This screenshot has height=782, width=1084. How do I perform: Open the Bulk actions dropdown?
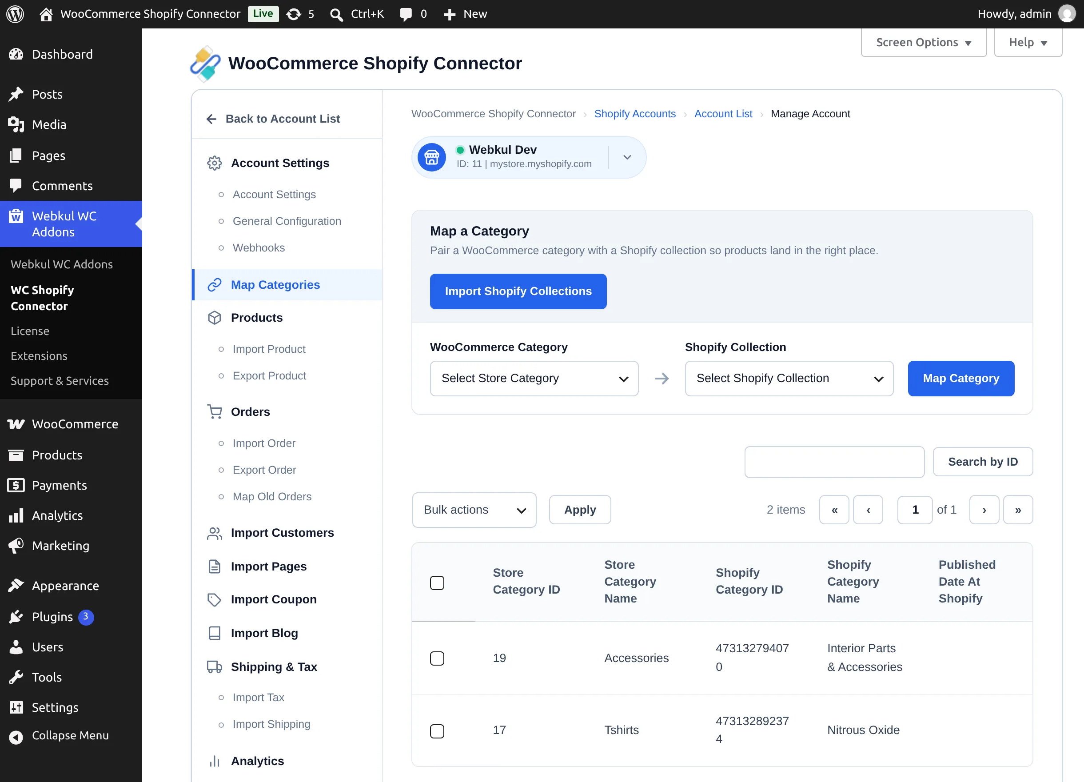coord(474,510)
